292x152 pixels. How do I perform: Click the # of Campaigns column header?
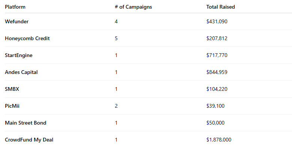(133, 7)
